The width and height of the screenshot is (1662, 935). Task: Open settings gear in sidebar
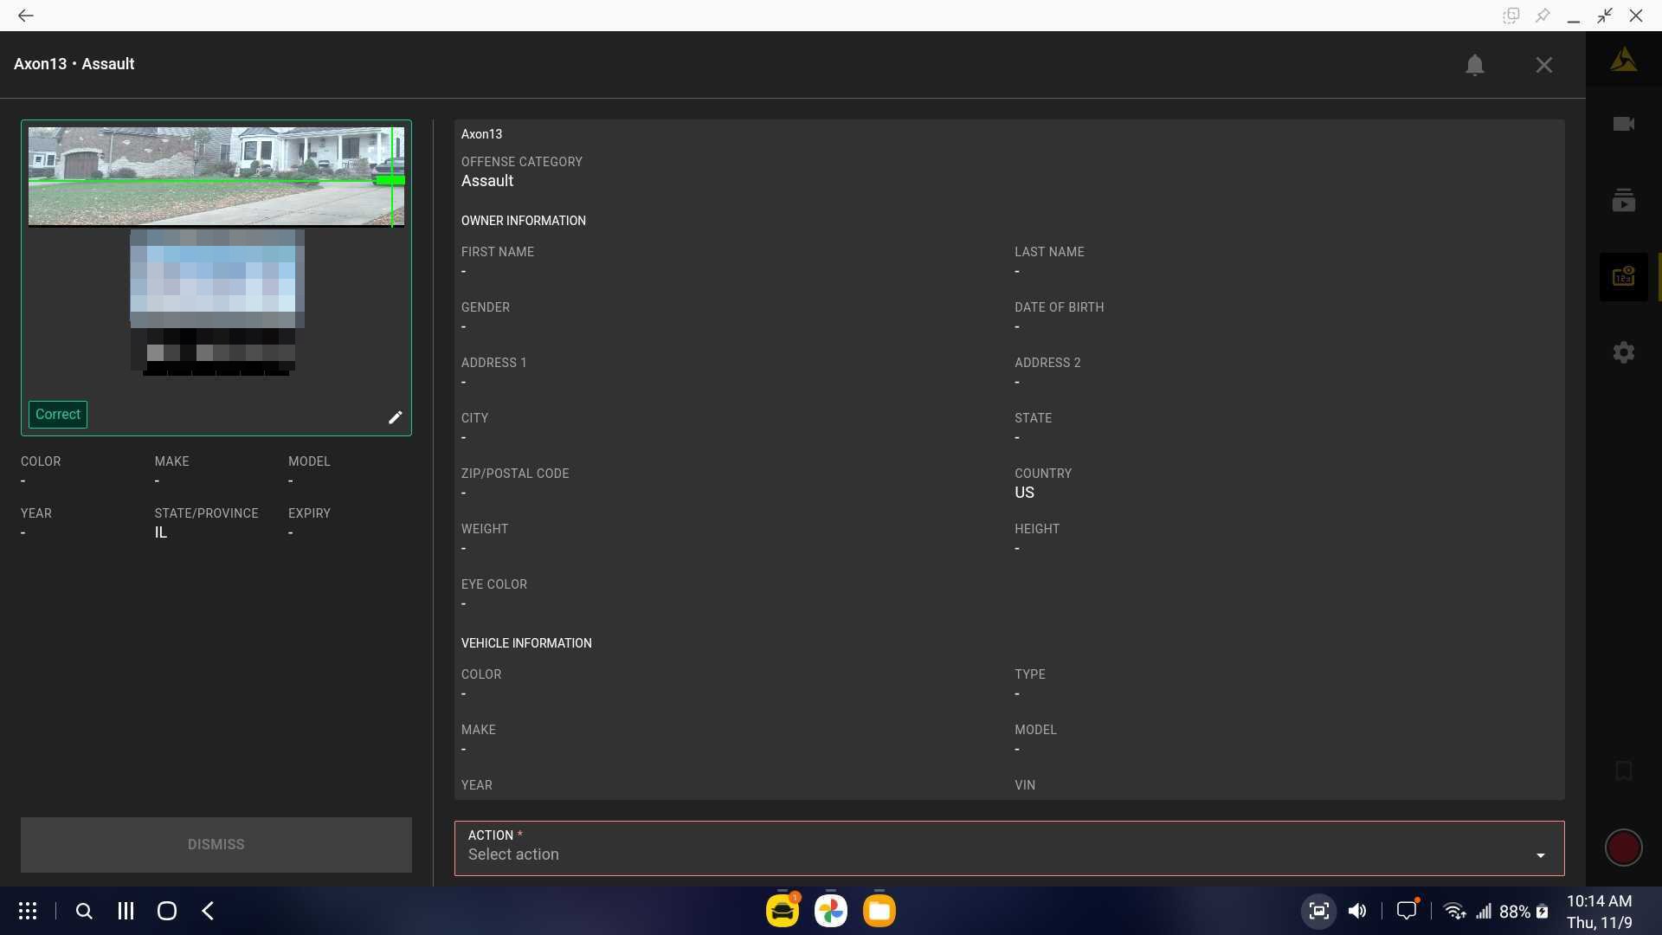(1623, 352)
